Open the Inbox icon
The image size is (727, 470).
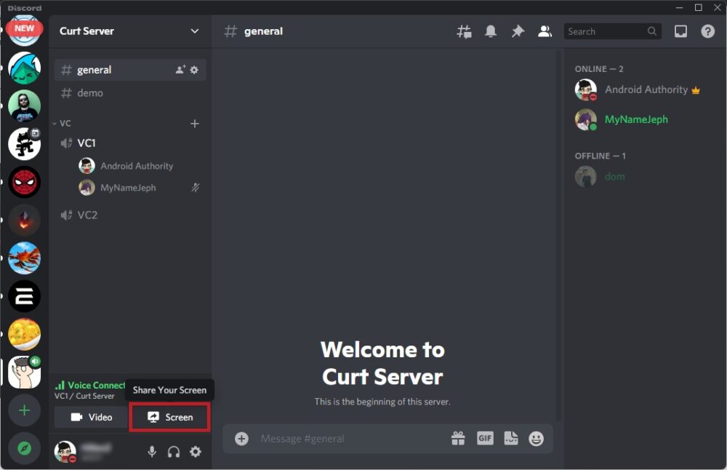[x=680, y=31]
